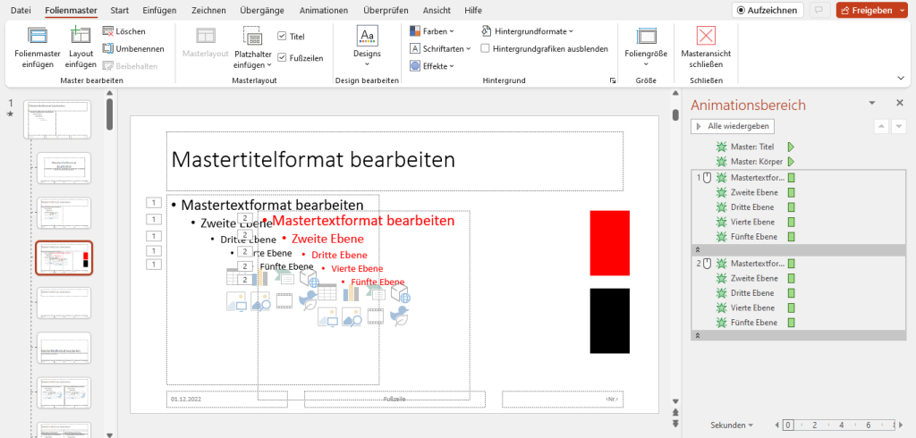Open the Animationen tab

click(x=323, y=10)
